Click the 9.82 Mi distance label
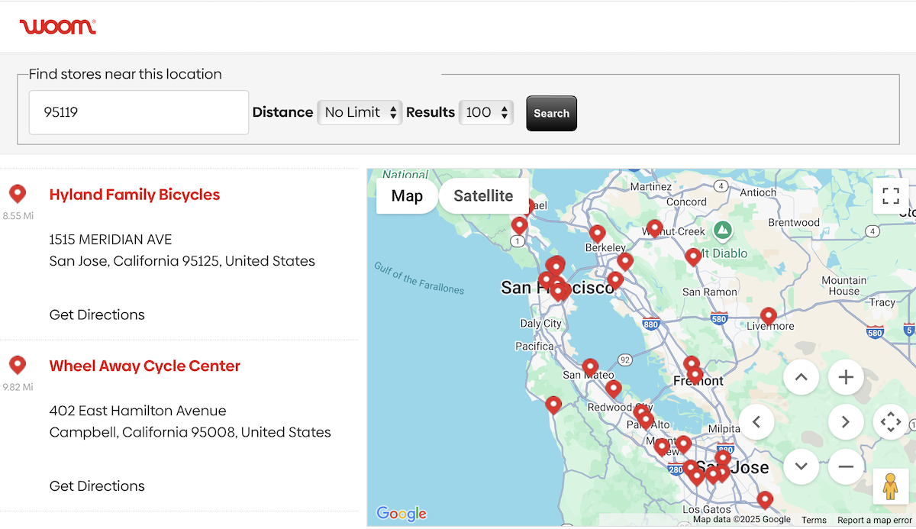This screenshot has width=916, height=529. pyautogui.click(x=18, y=387)
